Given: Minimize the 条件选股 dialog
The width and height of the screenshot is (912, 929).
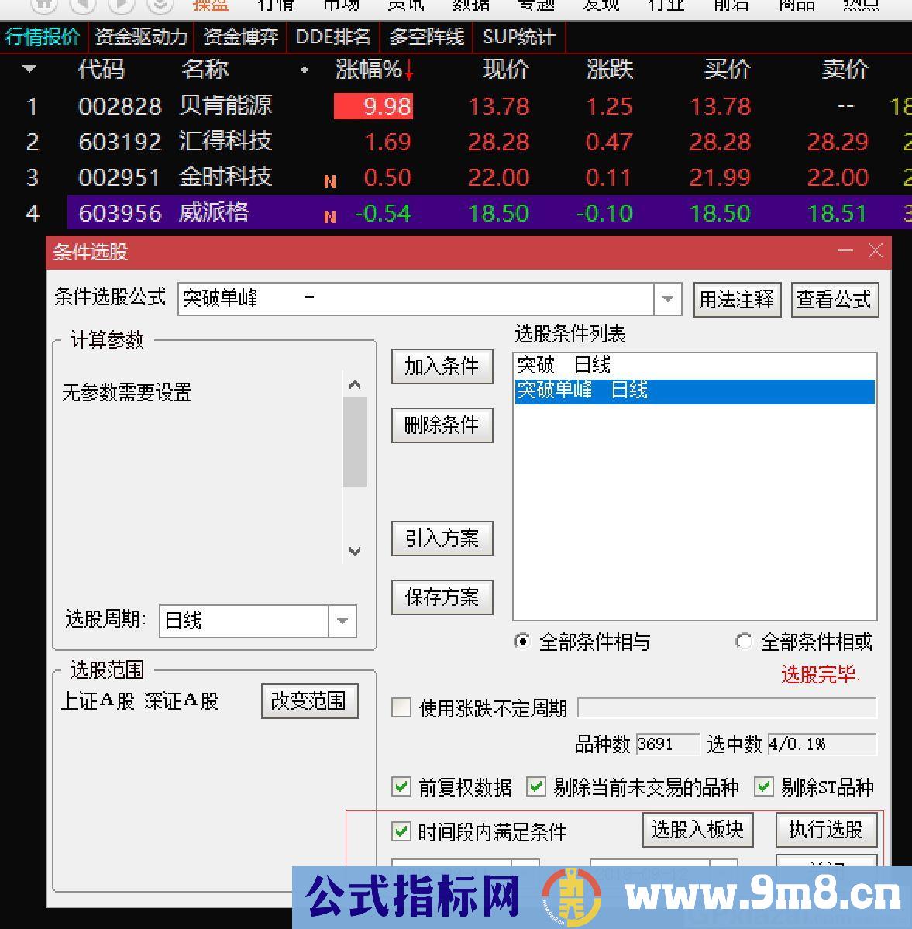Looking at the screenshot, I should 845,251.
